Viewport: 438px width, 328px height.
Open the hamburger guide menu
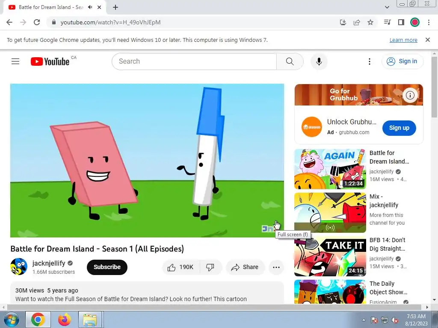click(15, 61)
